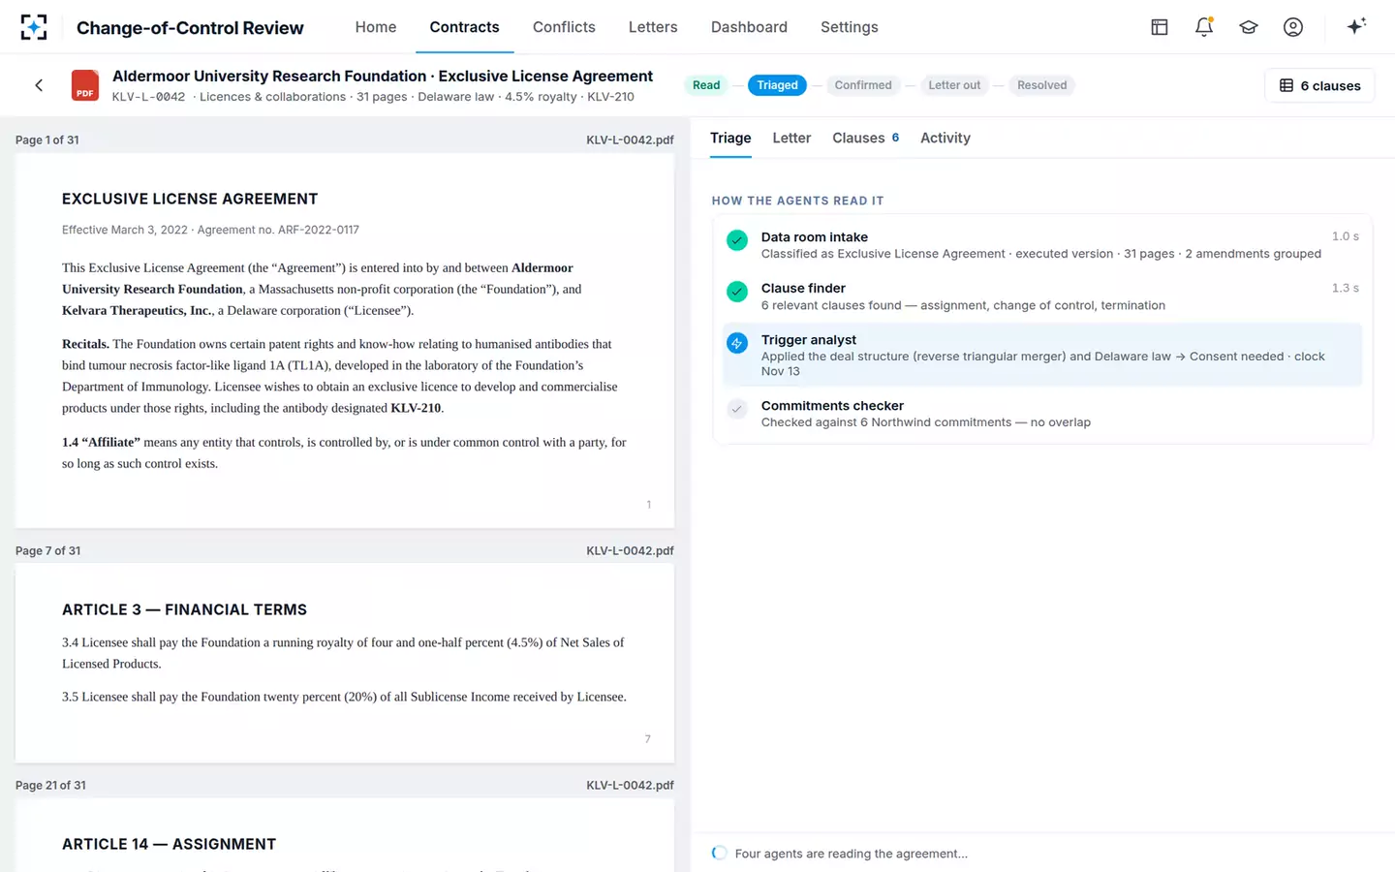Switch to the Triage tab
This screenshot has height=872, width=1395.
[730, 138]
